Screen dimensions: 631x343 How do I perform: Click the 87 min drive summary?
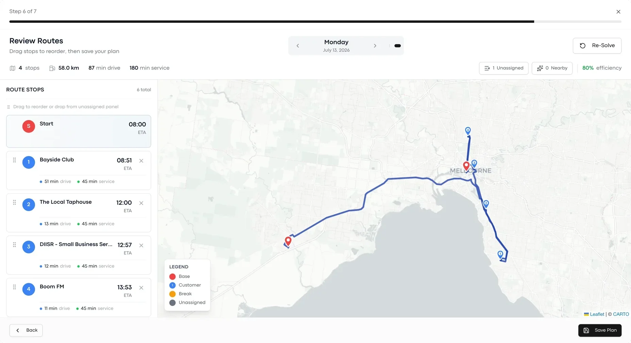pos(104,68)
